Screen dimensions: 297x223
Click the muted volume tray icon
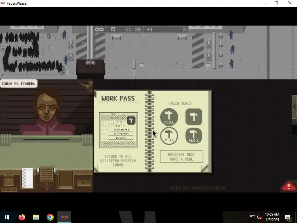coord(259,217)
